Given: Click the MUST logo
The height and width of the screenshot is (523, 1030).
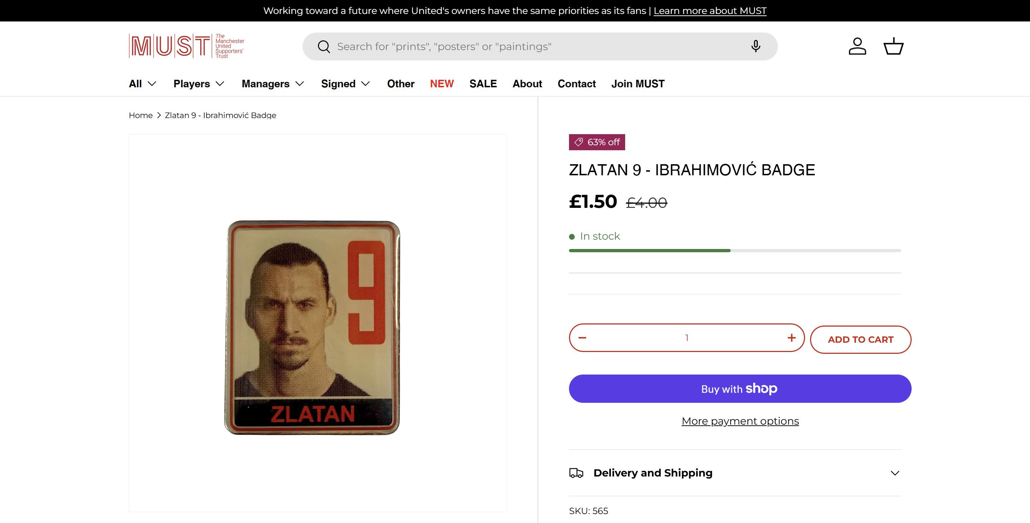Looking at the screenshot, I should (186, 46).
